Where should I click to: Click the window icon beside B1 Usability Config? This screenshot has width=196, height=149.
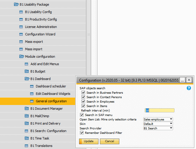(x=21, y=12)
